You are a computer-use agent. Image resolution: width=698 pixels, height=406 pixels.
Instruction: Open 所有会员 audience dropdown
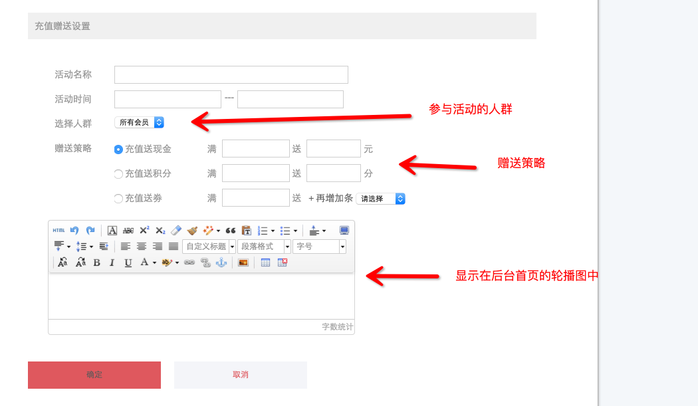coord(139,122)
